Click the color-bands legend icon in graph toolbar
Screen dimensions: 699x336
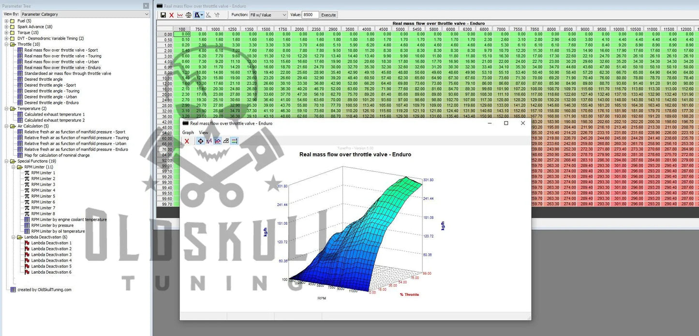point(234,141)
